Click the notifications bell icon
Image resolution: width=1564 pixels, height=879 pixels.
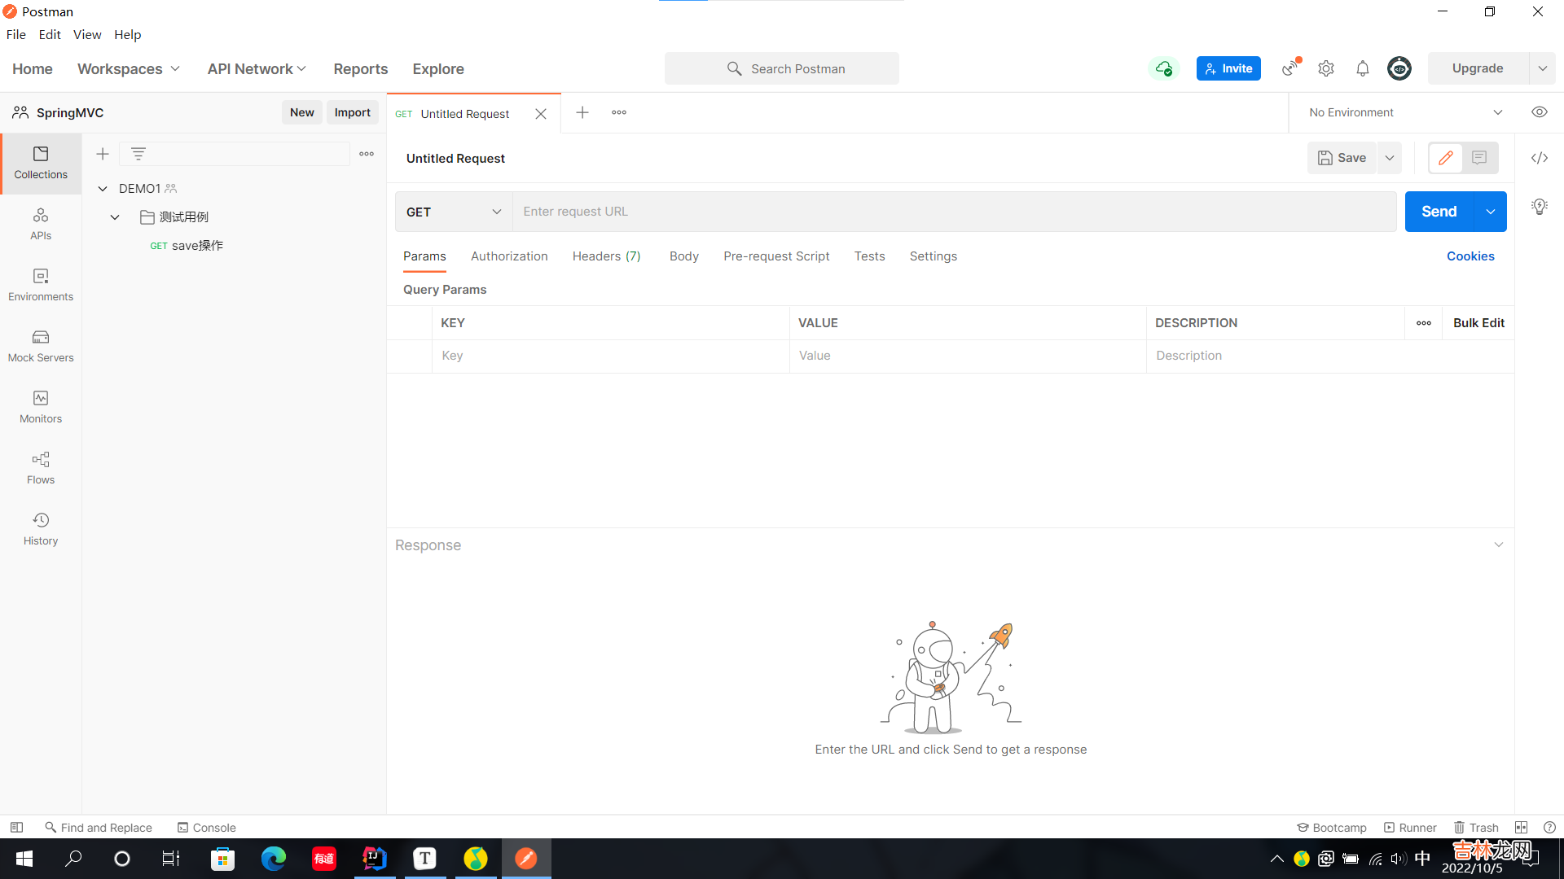pyautogui.click(x=1362, y=68)
